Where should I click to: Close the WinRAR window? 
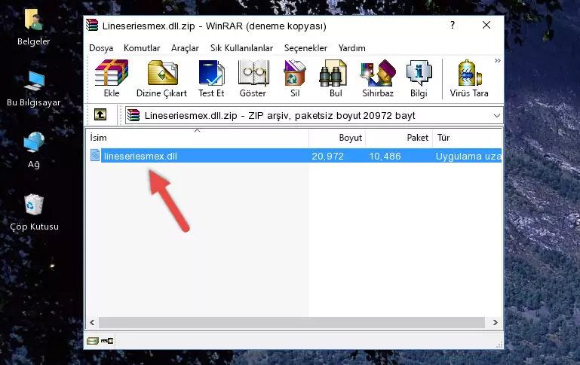(486, 25)
